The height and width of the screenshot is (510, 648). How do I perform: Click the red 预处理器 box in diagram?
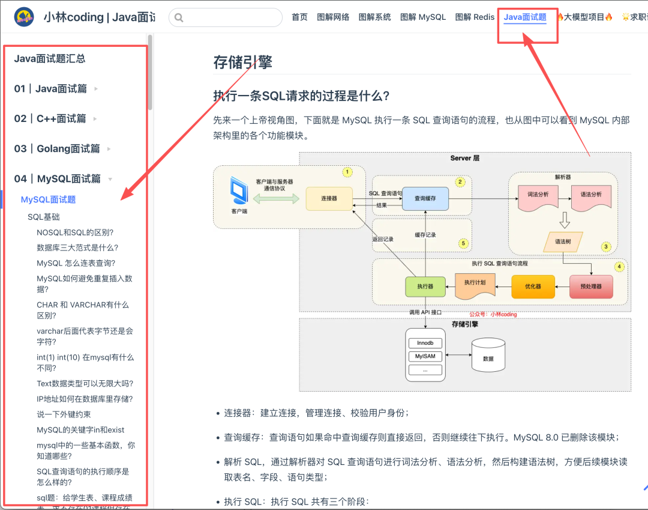(591, 287)
